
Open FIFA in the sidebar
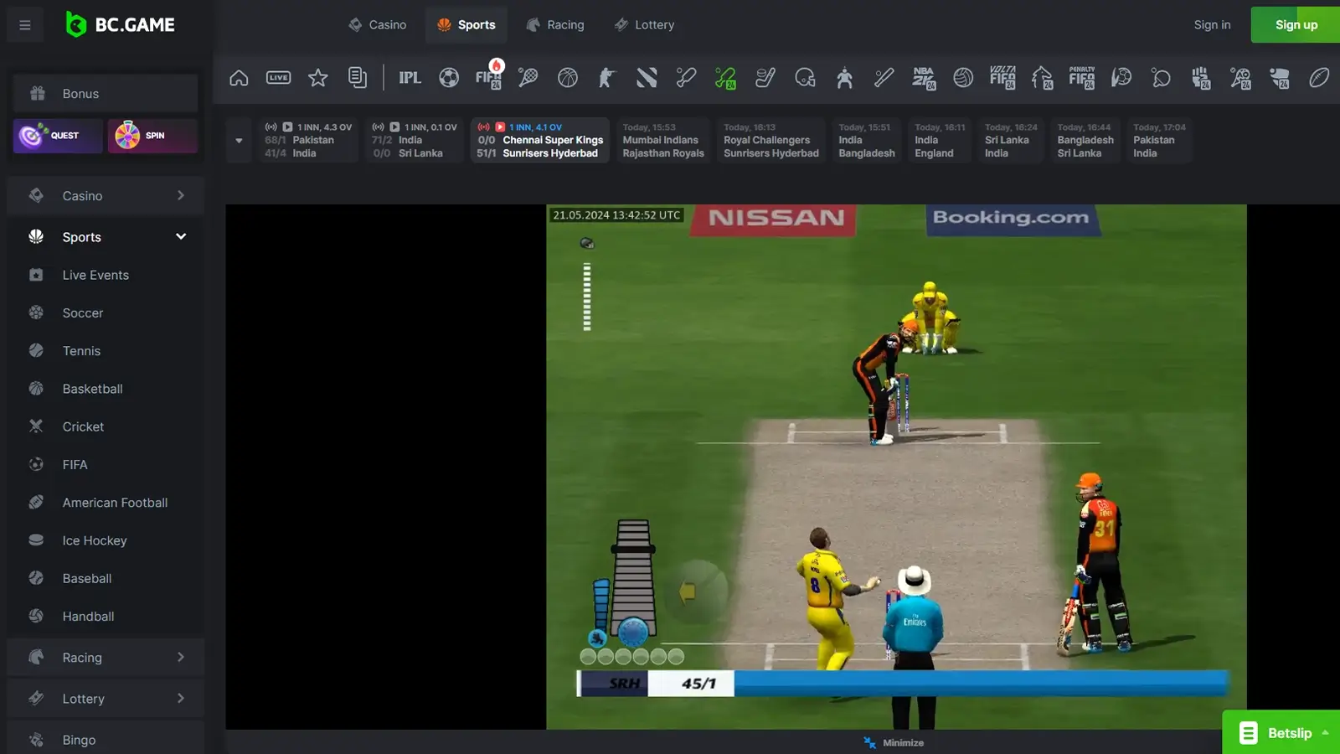pyautogui.click(x=106, y=464)
